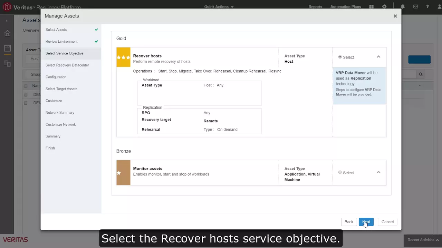Open the column dropdown arrow in background table
Image resolution: width=442 pixels, height=248 pixels.
coord(420,85)
